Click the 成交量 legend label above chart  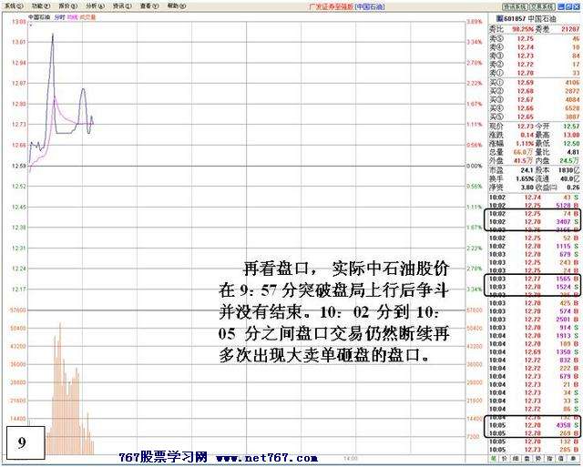point(88,17)
